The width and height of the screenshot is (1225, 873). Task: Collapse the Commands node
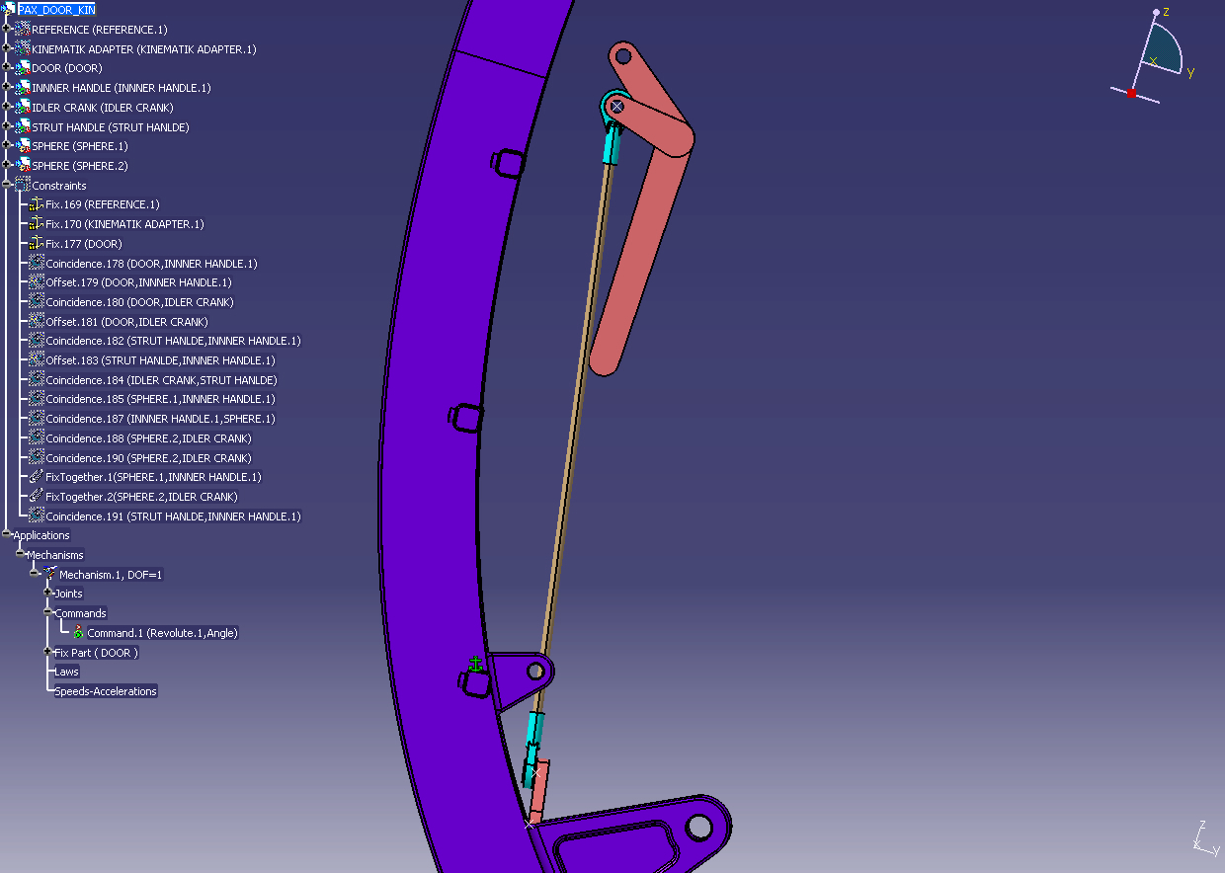(48, 612)
